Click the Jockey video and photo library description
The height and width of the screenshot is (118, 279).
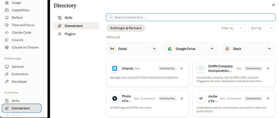(x=231, y=109)
